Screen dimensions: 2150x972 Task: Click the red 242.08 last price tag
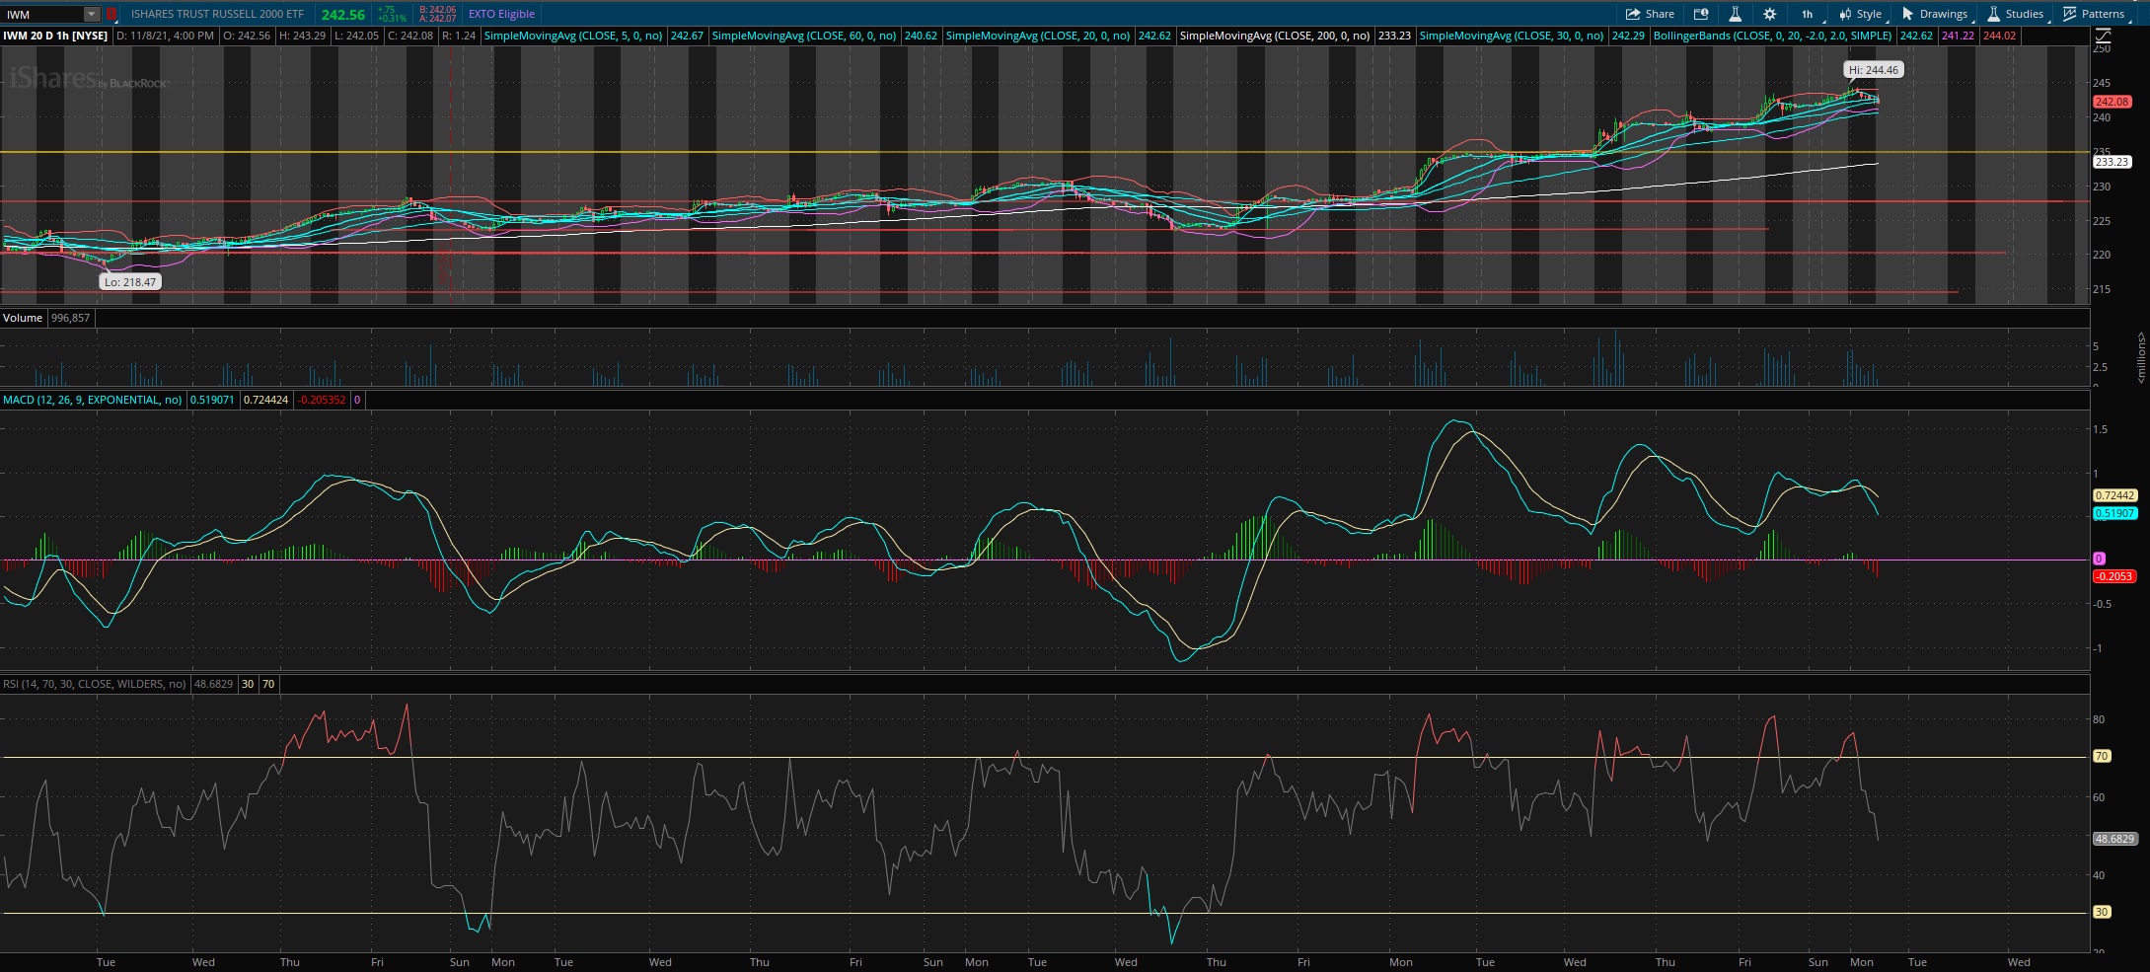point(2112,102)
